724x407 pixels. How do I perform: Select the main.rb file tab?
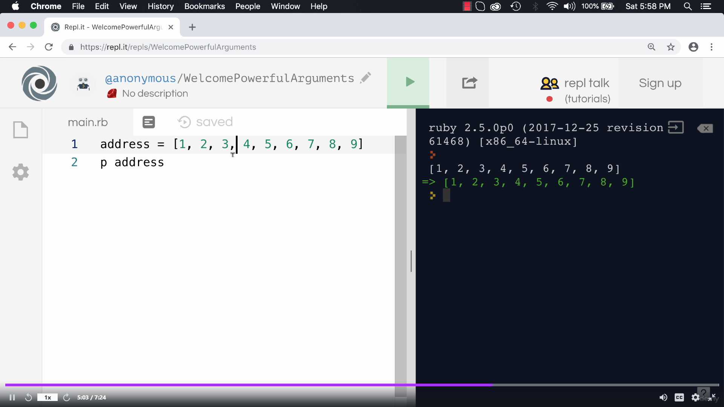(87, 122)
